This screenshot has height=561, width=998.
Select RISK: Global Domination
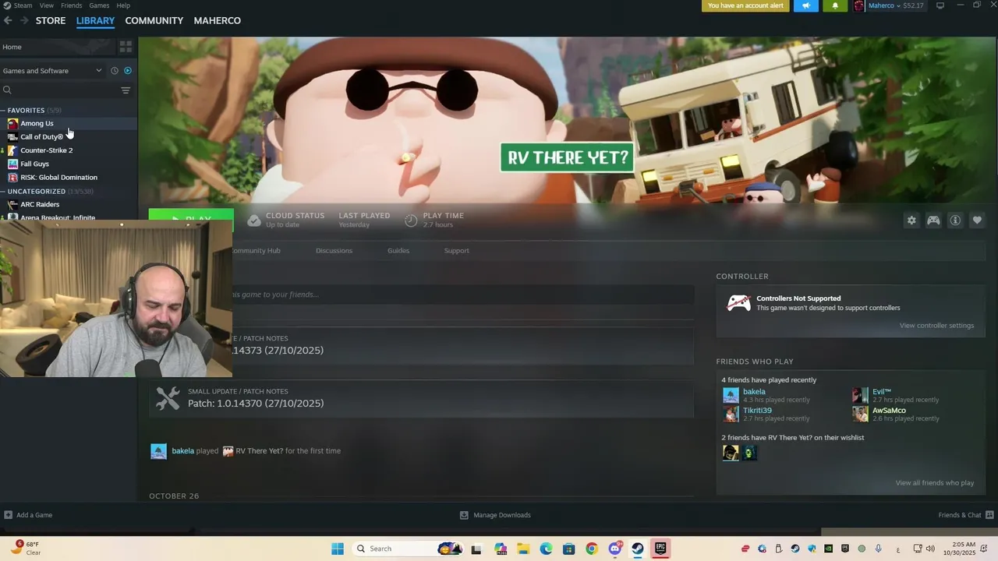click(x=58, y=178)
